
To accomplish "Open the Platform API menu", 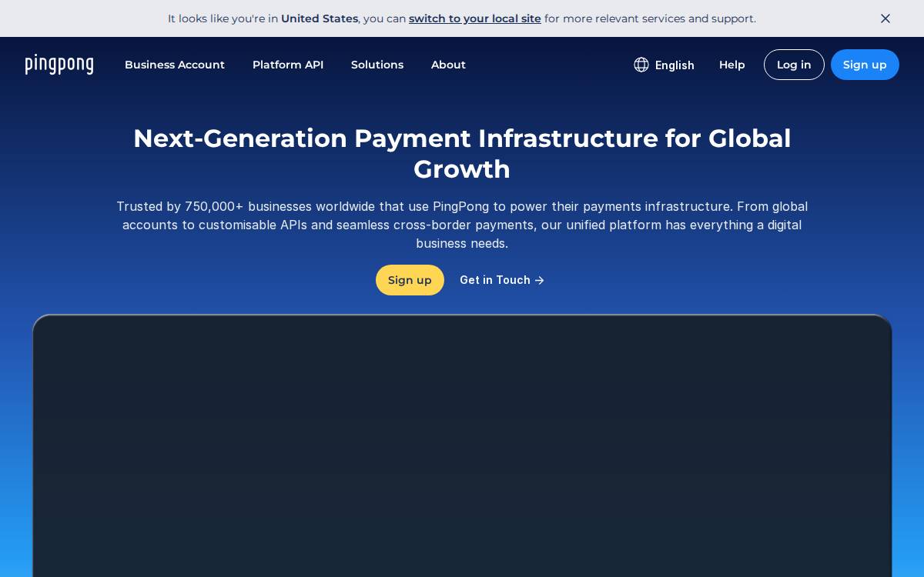I will (x=288, y=65).
